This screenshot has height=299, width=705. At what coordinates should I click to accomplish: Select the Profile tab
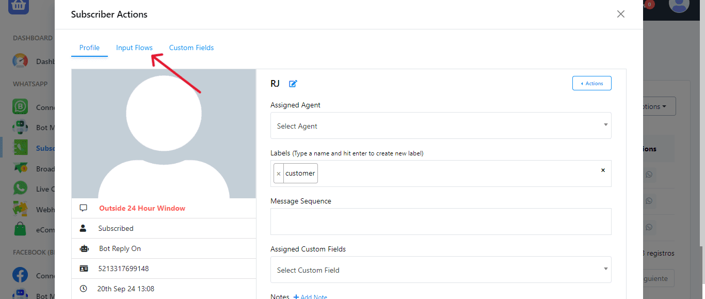(x=89, y=48)
